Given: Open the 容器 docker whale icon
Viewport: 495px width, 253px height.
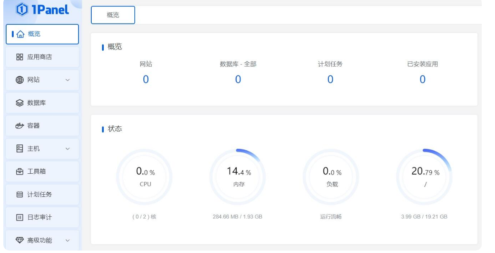Looking at the screenshot, I should click(x=20, y=126).
